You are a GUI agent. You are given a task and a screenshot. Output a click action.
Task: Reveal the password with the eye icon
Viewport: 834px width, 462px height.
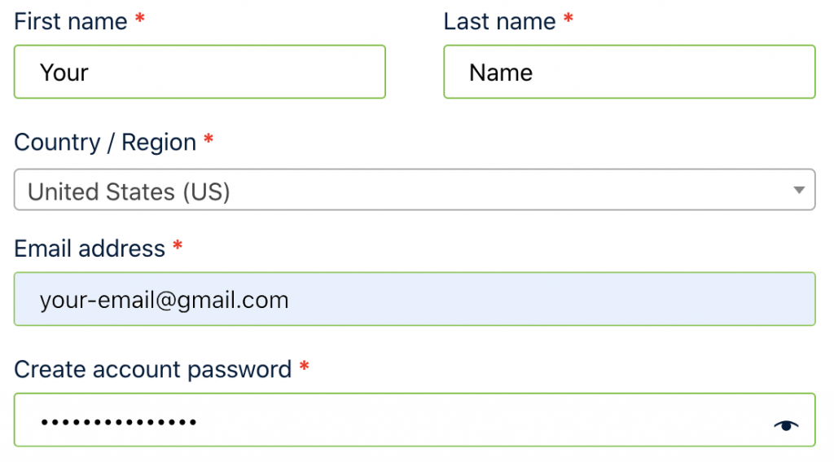click(786, 425)
